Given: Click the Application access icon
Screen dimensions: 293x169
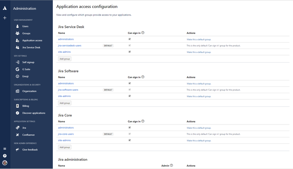Looking at the screenshot, I should (x=17, y=40).
